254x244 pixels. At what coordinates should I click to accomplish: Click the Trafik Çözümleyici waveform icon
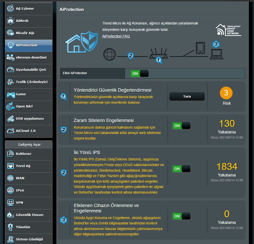pos(10,82)
